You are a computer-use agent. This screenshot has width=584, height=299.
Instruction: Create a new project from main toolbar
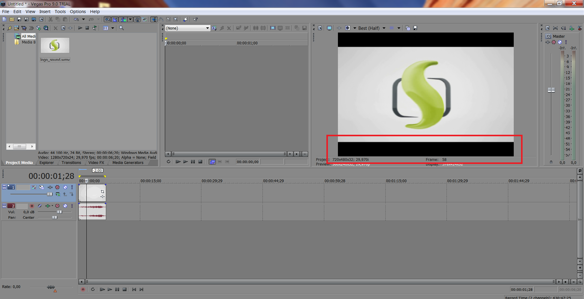(x=4, y=19)
